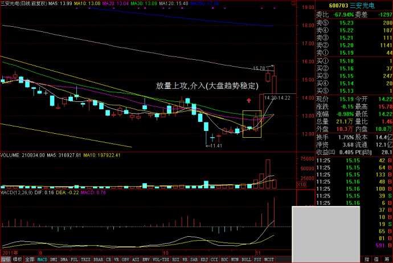Select the ASI indicator tab
Image resolution: width=393 pixels, height=263 pixels.
click(136, 260)
